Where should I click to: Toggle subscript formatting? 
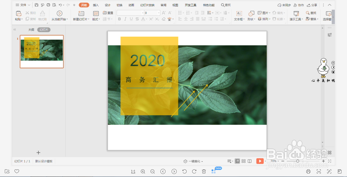(x=157, y=19)
